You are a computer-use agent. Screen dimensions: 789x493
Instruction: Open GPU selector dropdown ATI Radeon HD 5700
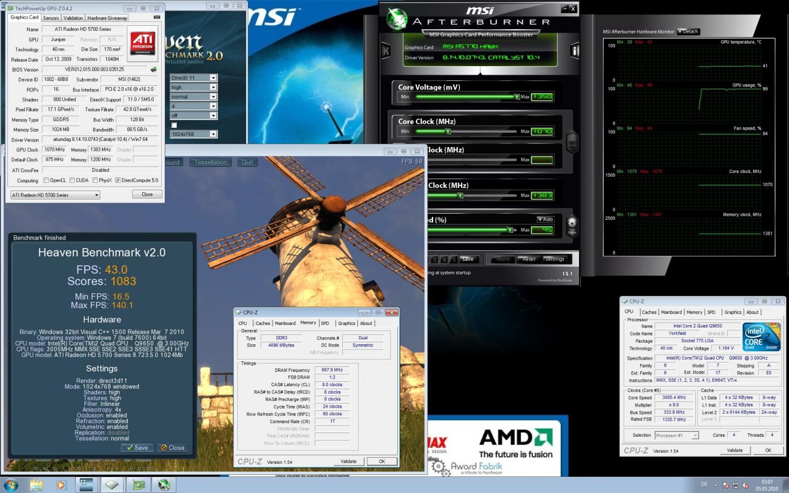55,195
